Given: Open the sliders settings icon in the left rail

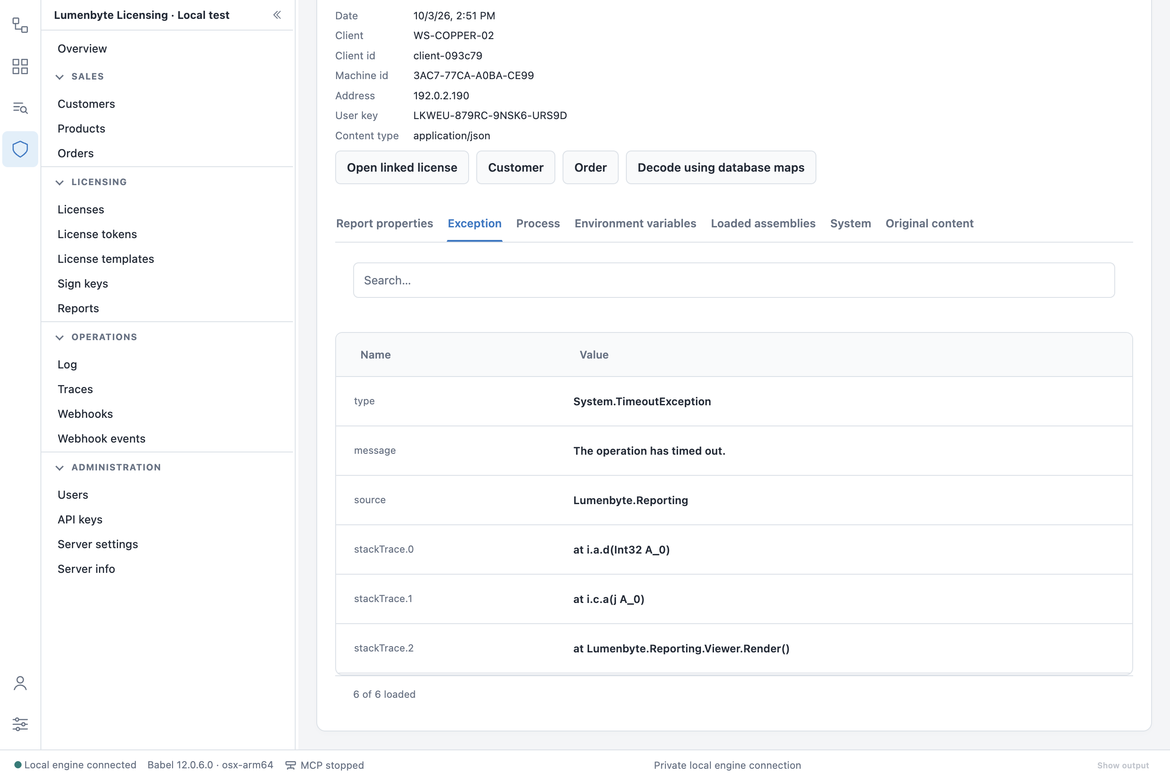Looking at the screenshot, I should 20,724.
